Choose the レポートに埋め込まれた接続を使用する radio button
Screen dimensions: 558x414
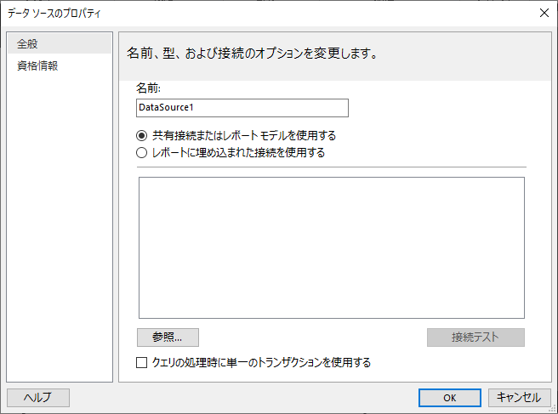click(142, 153)
